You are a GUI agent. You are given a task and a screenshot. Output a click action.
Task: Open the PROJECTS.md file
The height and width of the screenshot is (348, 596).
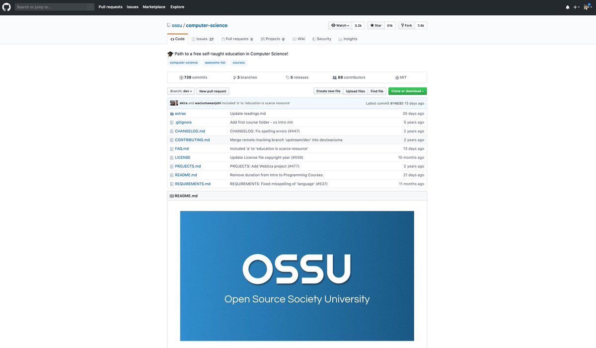coord(188,166)
